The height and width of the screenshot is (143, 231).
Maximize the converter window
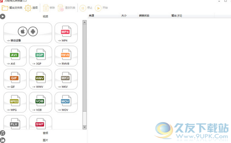point(226,1)
